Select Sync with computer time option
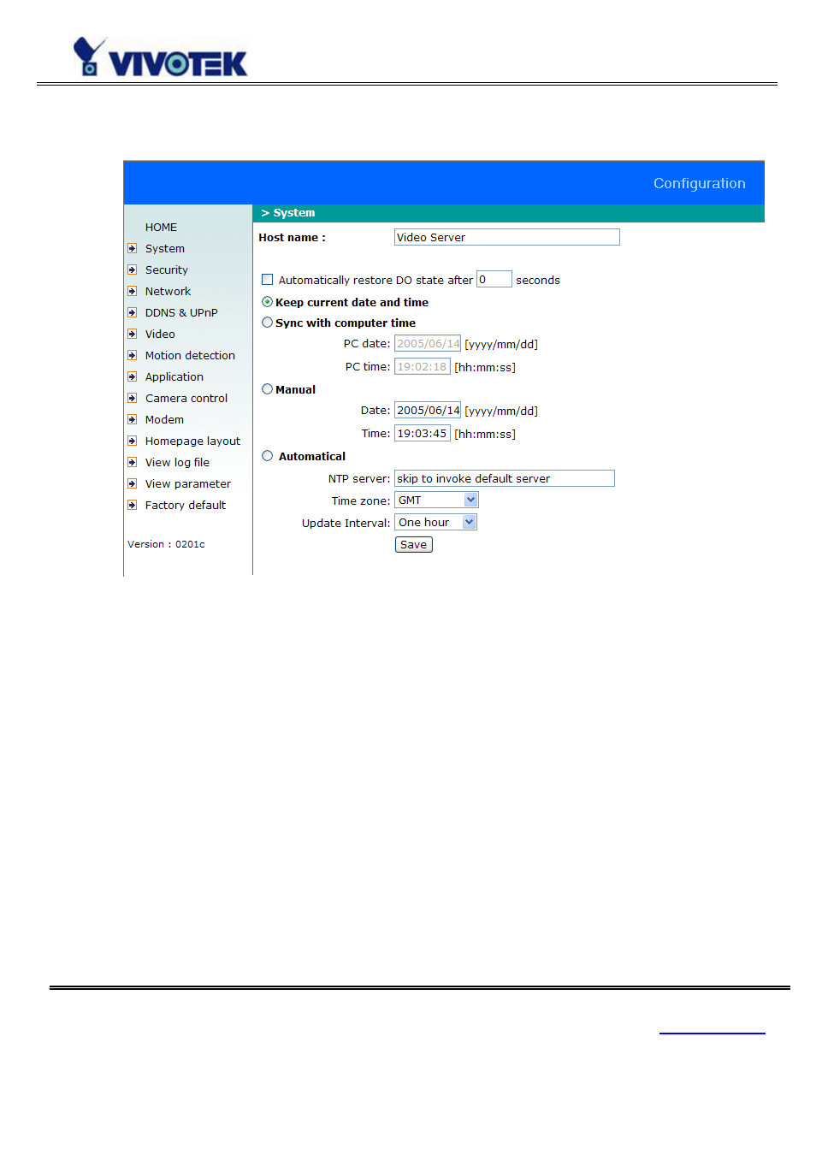This screenshot has height=1155, width=816. click(x=268, y=323)
